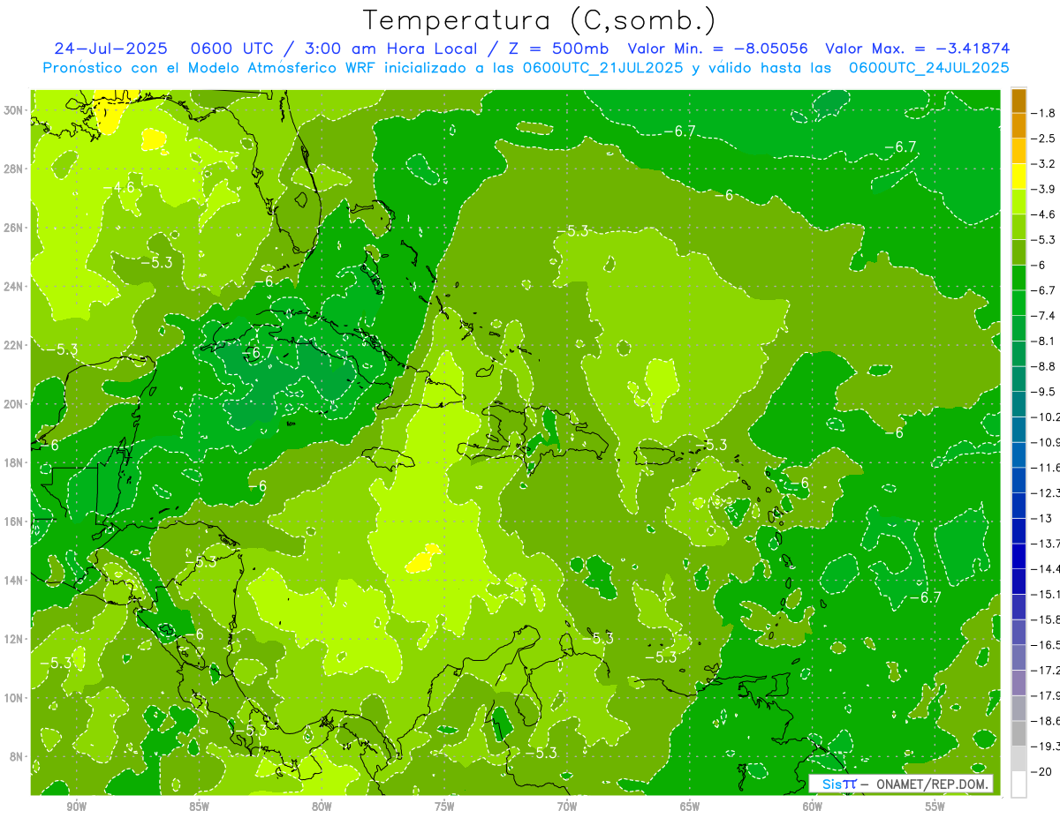The width and height of the screenshot is (1060, 818).
Task: Click the lime swatch between -3.9 and -4.6
Action: click(x=1018, y=202)
